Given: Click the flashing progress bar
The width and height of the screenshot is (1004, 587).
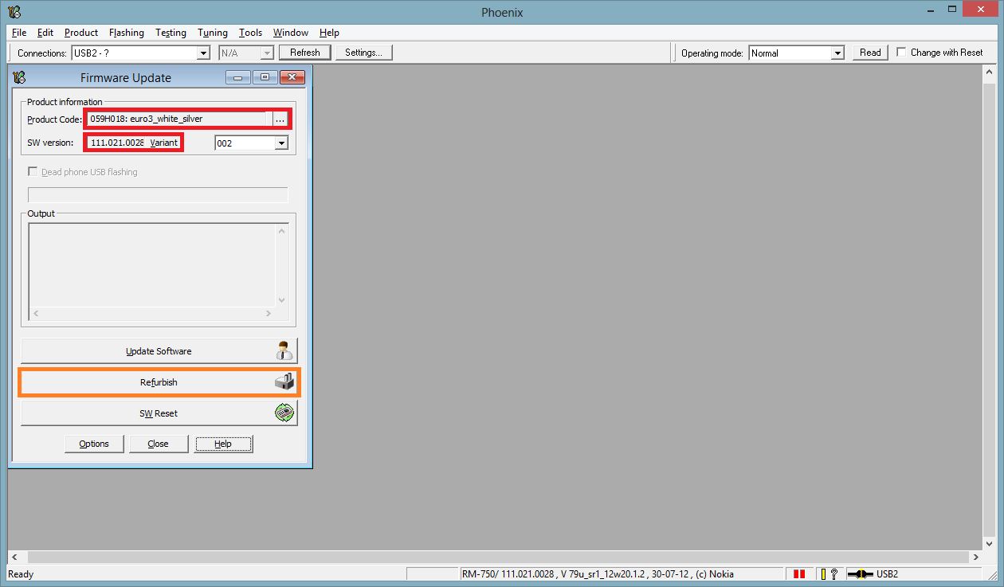Looking at the screenshot, I should click(158, 195).
